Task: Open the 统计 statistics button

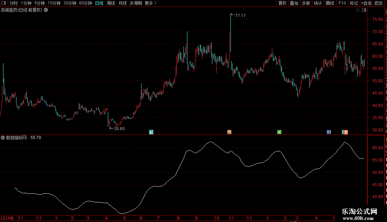Action: click(x=317, y=3)
